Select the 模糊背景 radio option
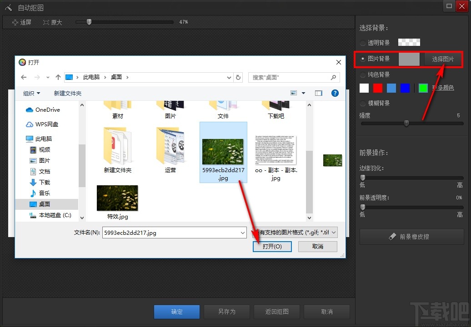 pos(363,103)
